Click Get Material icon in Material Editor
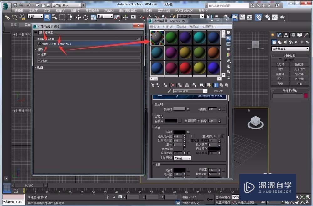313x206 pixels. [x=153, y=85]
